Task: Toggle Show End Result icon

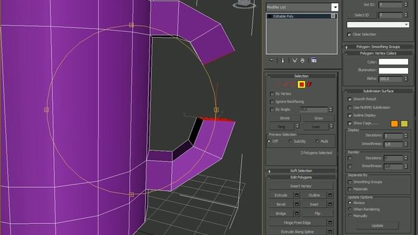Action: click(x=283, y=61)
